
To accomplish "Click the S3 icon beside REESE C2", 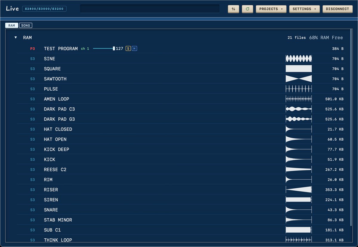I will click(33, 170).
